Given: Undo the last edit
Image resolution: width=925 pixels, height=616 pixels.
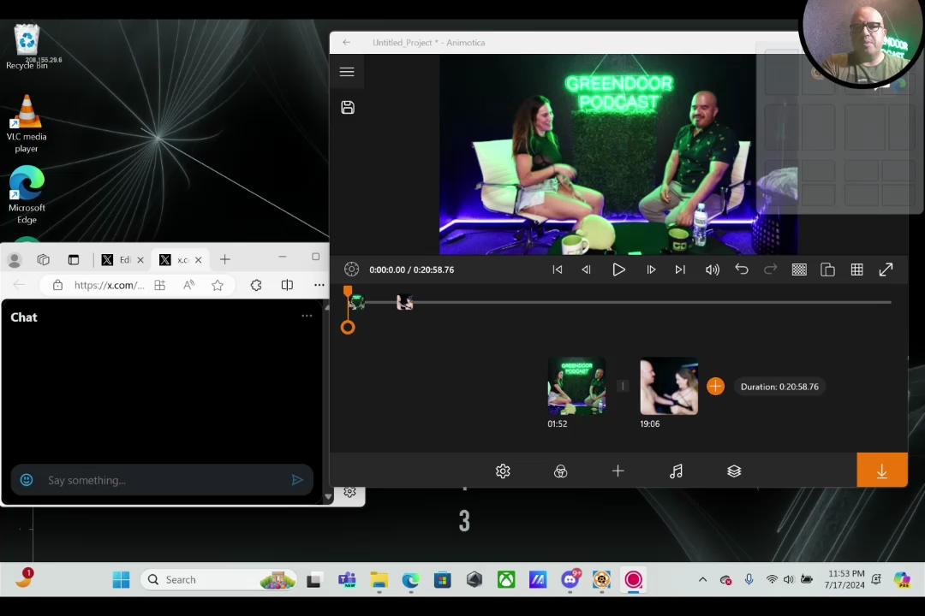Looking at the screenshot, I should [x=742, y=269].
